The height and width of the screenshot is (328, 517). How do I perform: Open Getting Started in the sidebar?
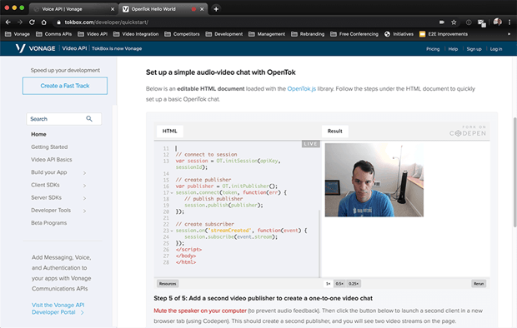[x=49, y=147]
